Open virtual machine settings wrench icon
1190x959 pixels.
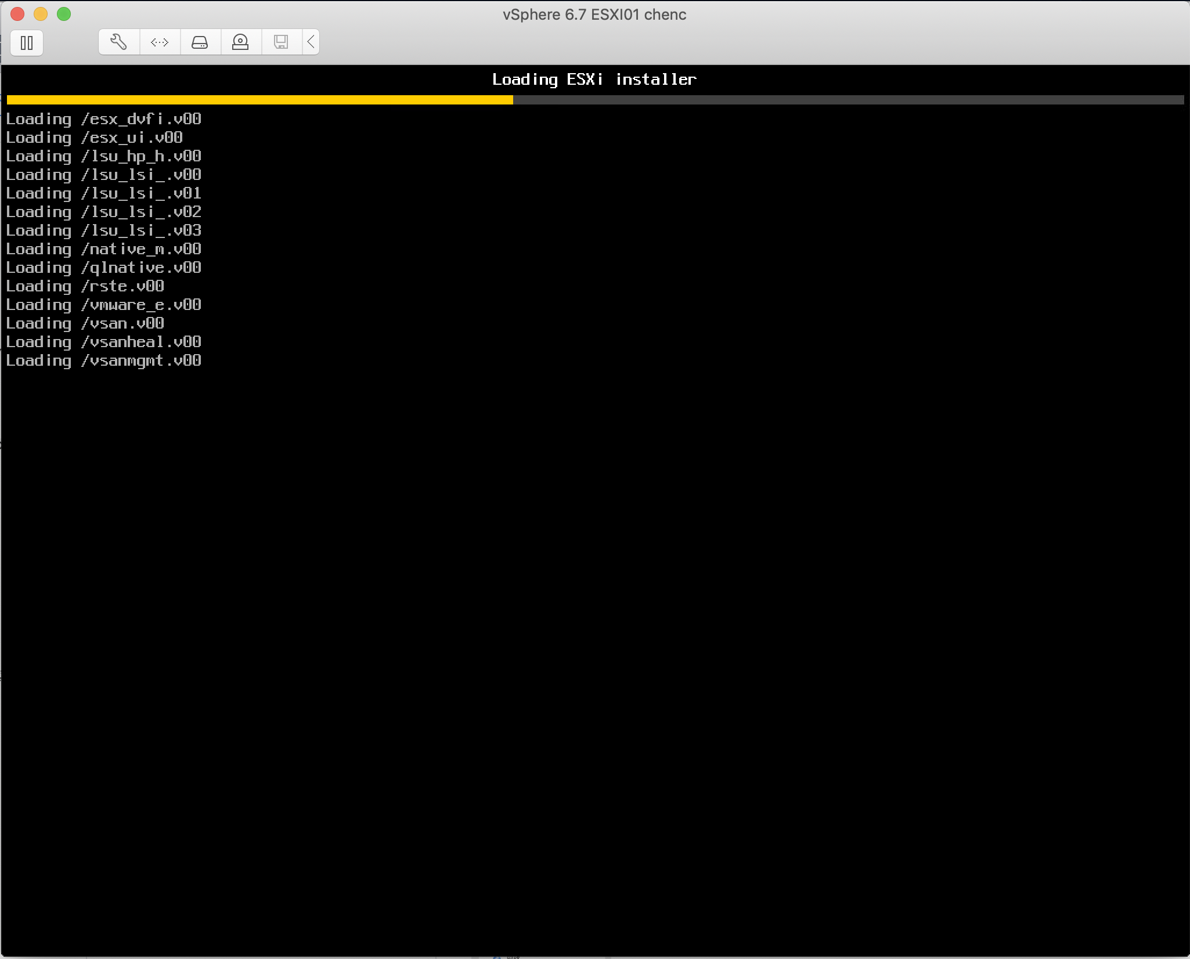point(119,42)
